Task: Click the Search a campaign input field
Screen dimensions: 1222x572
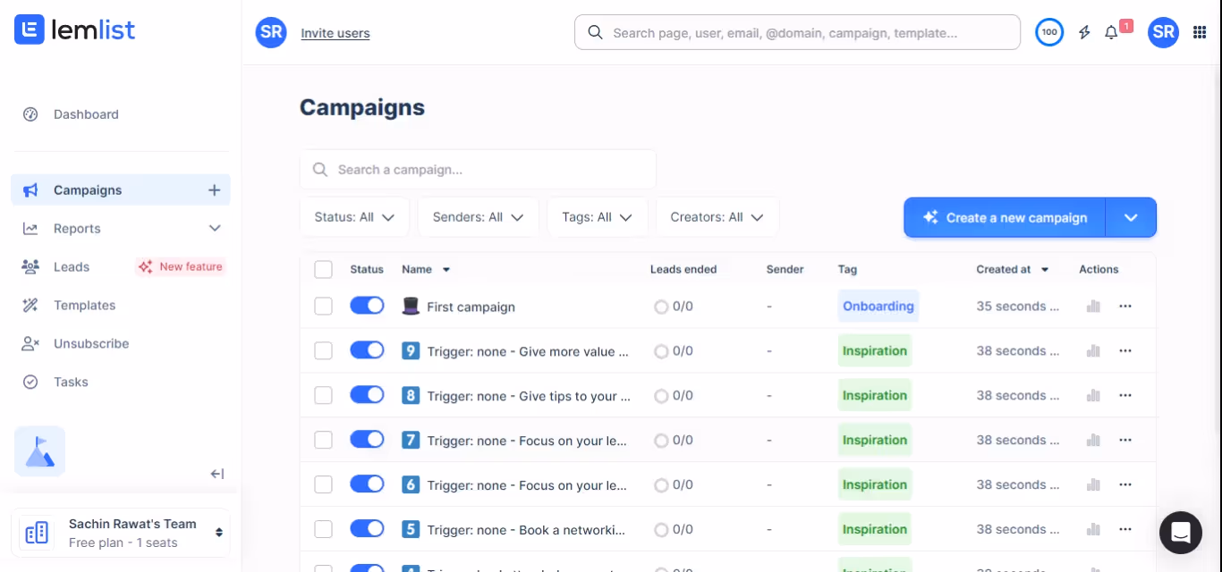Action: pyautogui.click(x=478, y=169)
